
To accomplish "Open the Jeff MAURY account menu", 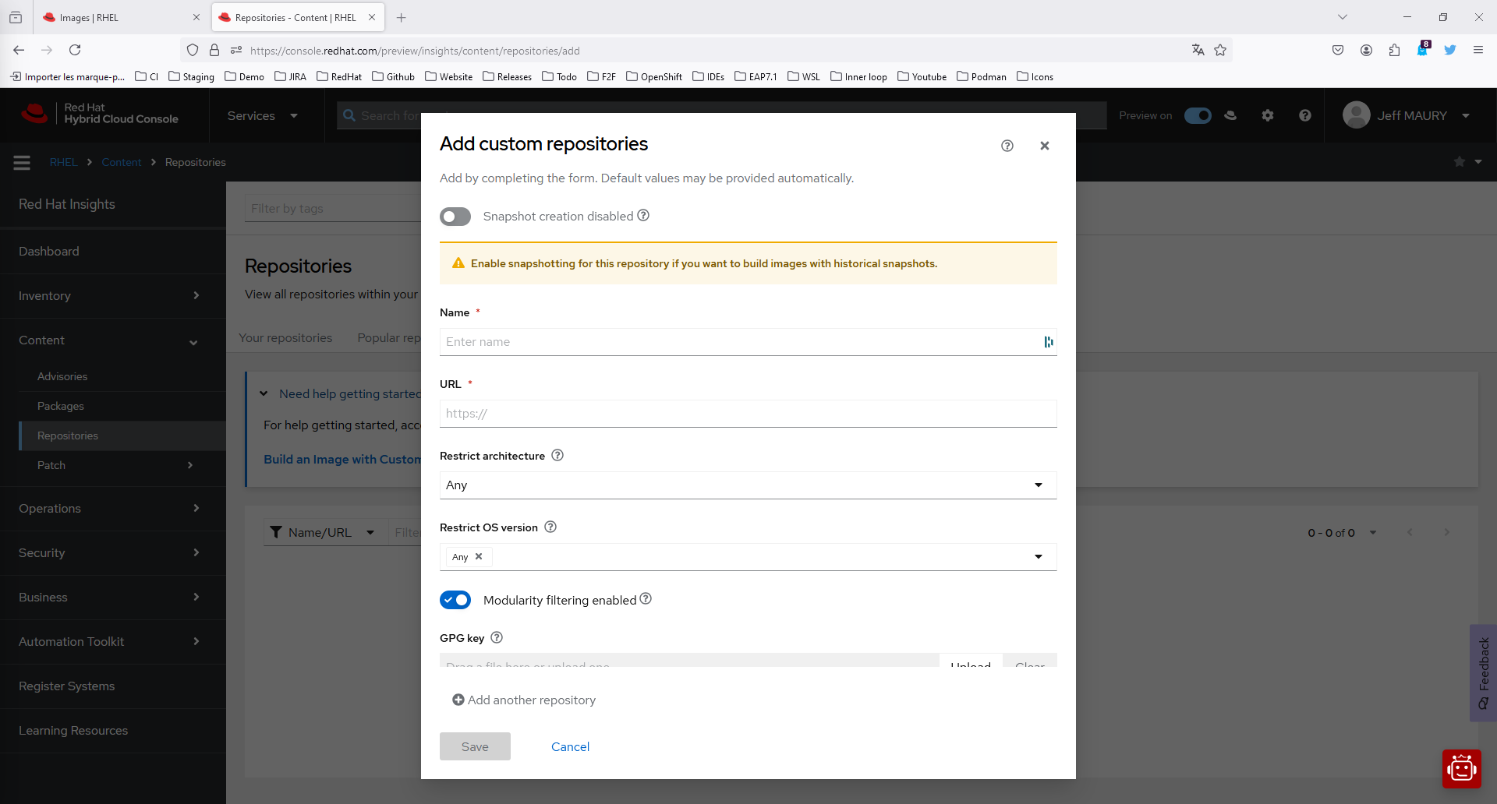I will [1407, 115].
